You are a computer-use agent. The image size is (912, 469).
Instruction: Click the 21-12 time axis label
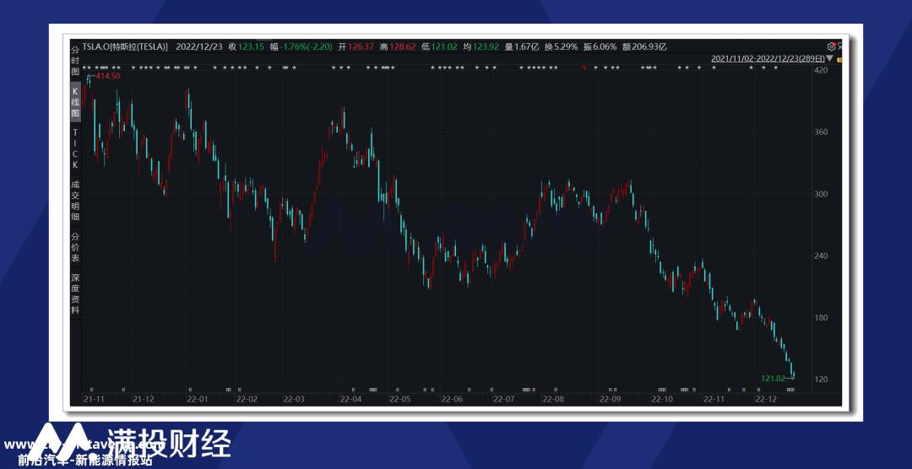(x=144, y=399)
